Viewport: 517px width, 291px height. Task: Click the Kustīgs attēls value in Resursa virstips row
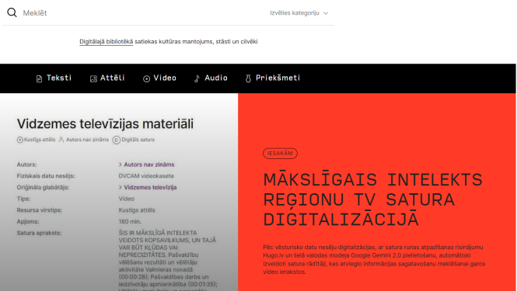click(137, 210)
